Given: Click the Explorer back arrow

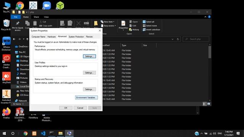Looking at the screenshot, I should (14, 39).
